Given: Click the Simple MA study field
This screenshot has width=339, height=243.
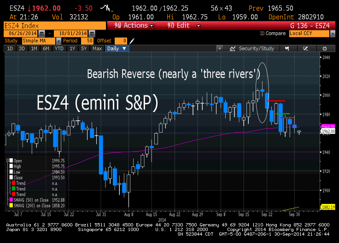Looking at the screenshot, I should (39, 41).
